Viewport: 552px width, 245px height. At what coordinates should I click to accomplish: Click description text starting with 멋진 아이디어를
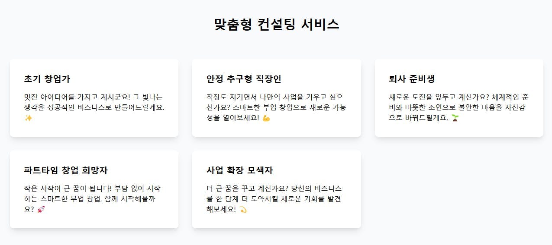coord(94,107)
